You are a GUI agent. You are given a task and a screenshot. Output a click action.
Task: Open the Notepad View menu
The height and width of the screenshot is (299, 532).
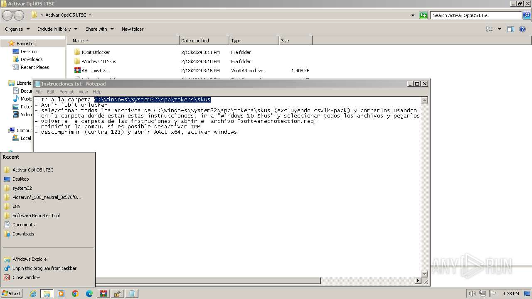click(83, 92)
